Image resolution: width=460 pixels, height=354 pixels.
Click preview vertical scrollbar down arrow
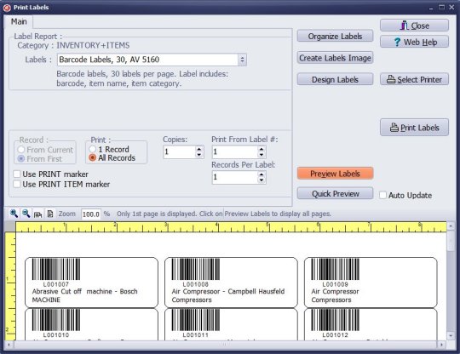451,335
